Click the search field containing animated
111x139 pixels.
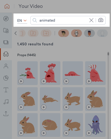(68, 20)
